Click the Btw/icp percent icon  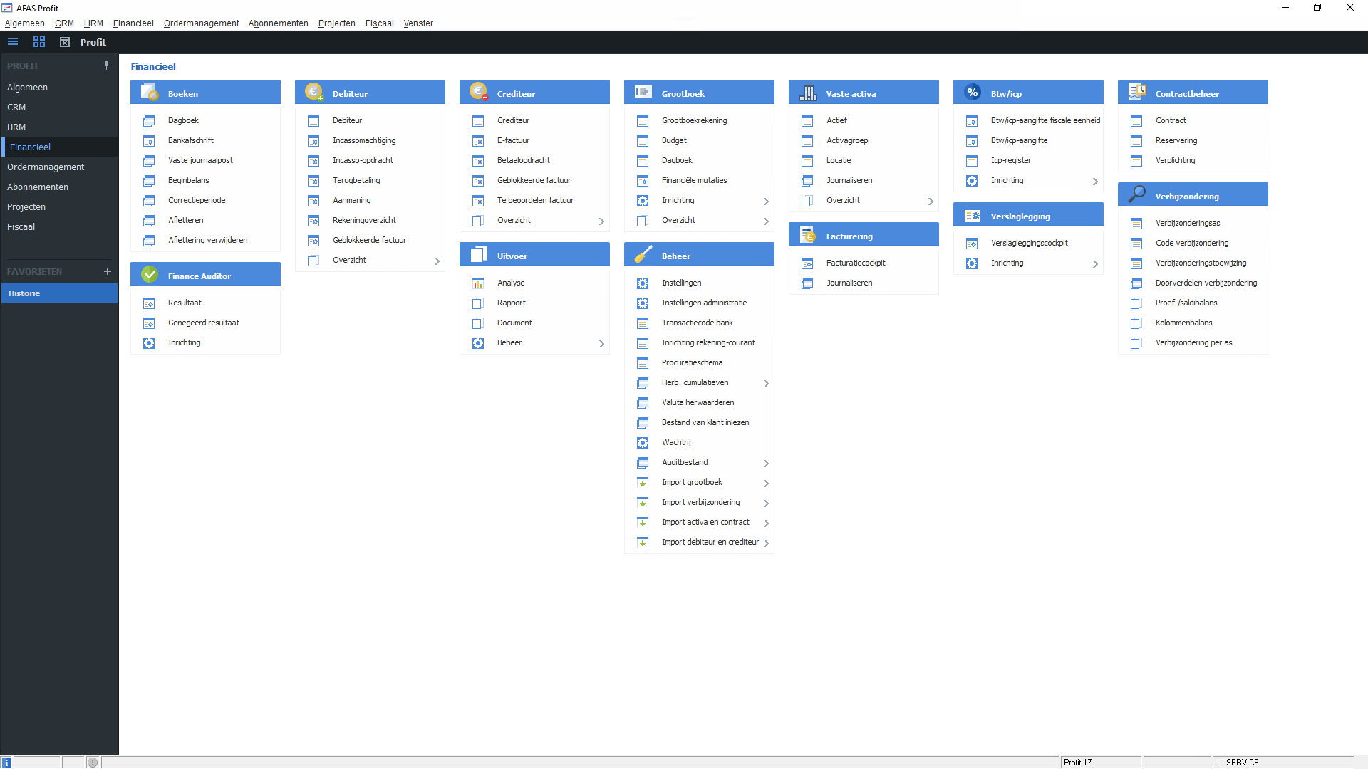(x=972, y=93)
